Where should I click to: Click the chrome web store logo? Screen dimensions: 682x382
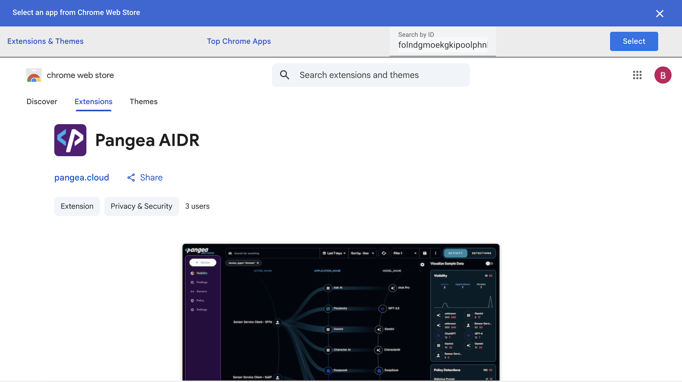[x=34, y=75]
